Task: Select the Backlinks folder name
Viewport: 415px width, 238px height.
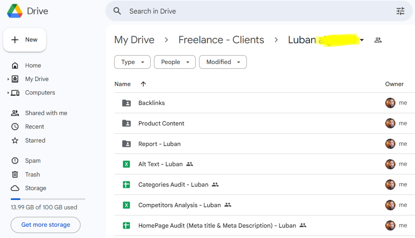Action: pos(151,103)
